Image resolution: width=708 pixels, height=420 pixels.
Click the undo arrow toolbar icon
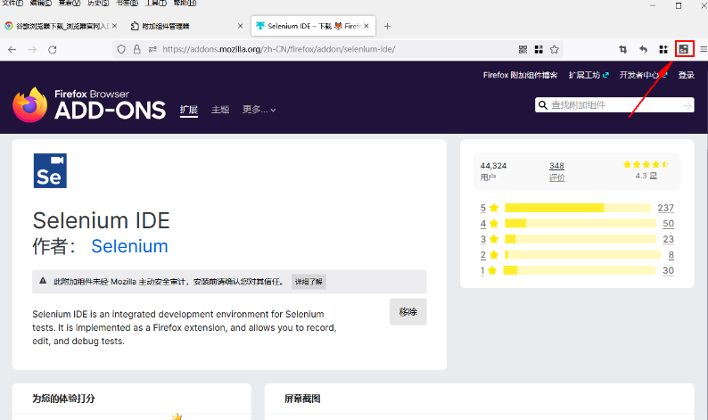(x=644, y=50)
